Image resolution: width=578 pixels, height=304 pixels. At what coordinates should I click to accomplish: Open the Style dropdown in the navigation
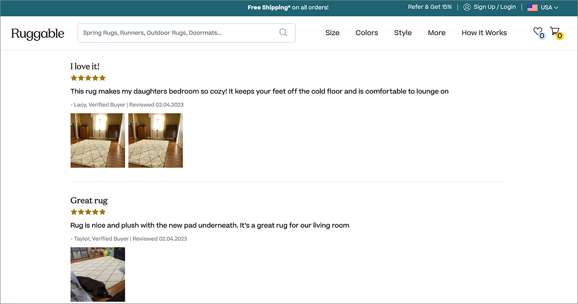[403, 33]
